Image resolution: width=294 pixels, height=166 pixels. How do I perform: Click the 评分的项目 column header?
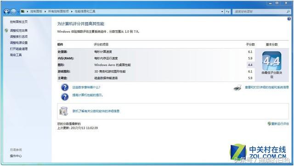101,44
